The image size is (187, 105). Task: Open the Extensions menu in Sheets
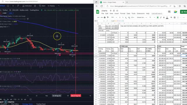pos(141,13)
